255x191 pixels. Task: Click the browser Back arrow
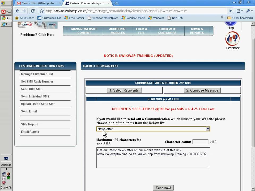(18, 11)
